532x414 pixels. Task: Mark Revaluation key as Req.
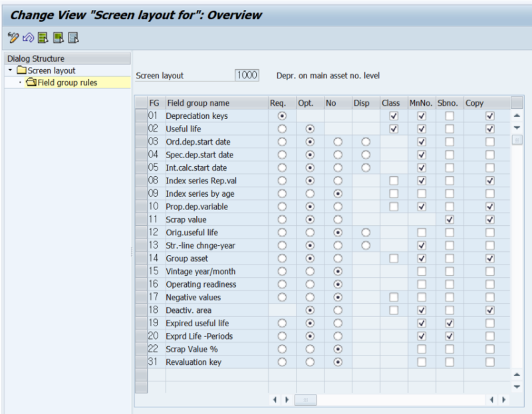(282, 362)
